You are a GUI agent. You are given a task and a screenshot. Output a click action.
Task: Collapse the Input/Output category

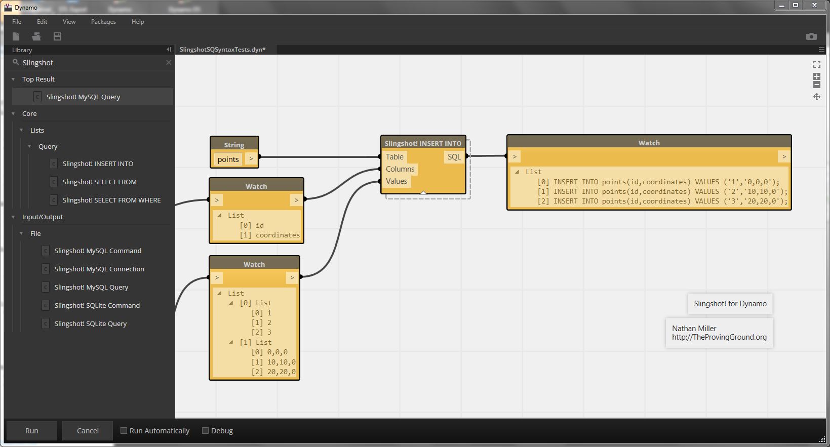pos(14,217)
